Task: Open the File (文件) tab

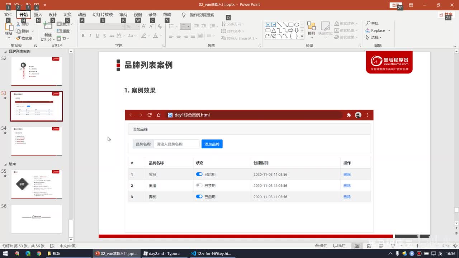Action: coord(8,15)
